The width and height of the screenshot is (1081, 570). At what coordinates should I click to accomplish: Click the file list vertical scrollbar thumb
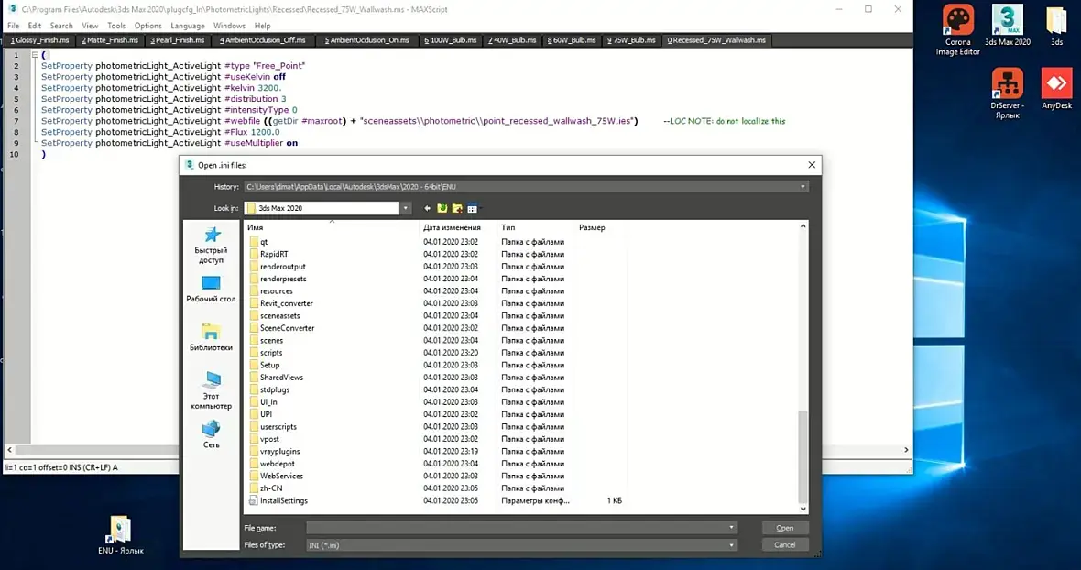pos(803,457)
